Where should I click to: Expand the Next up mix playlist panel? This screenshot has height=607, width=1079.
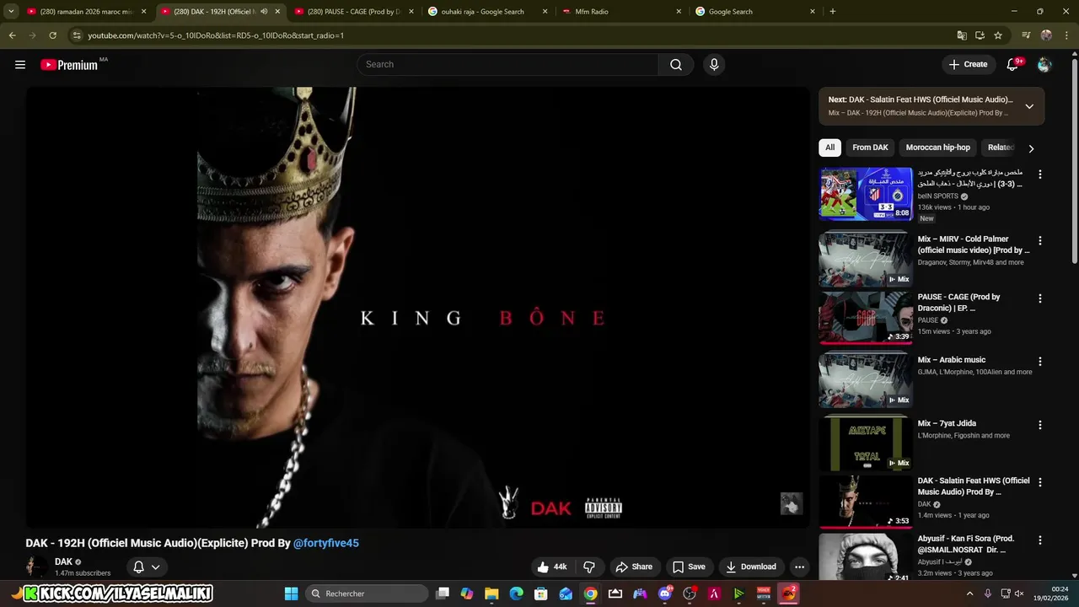pyautogui.click(x=1029, y=106)
